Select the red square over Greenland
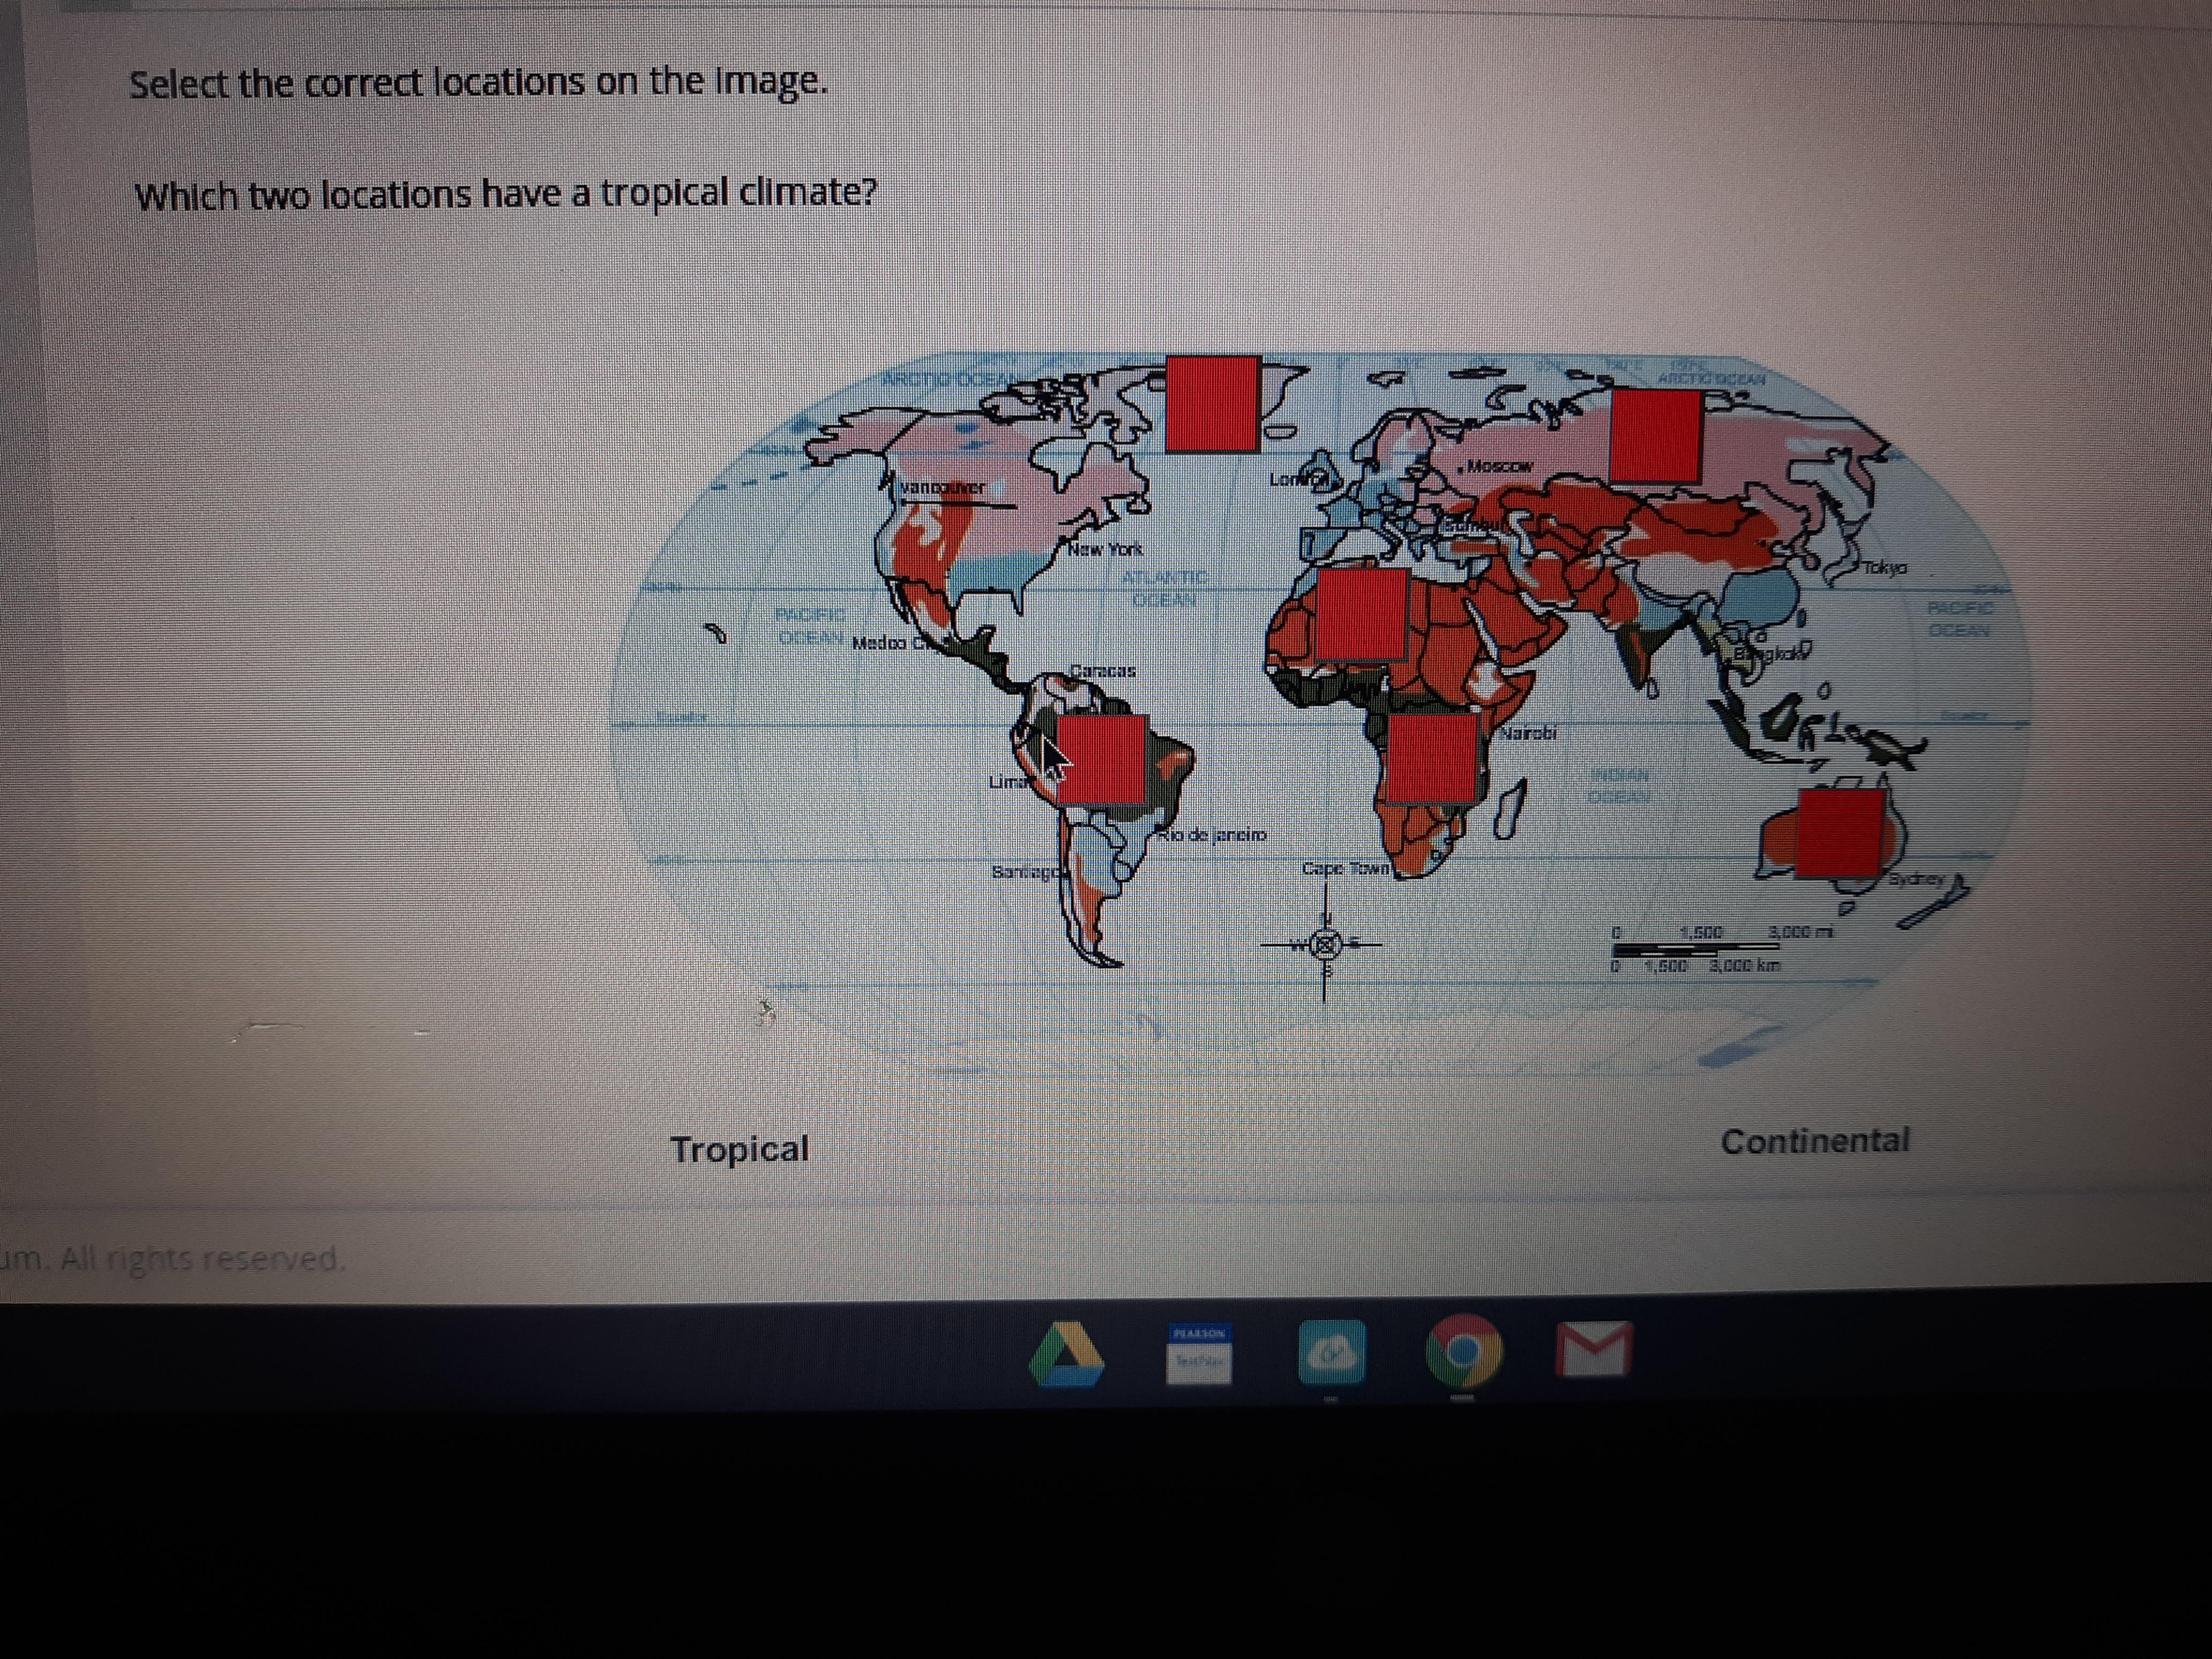Screen dimensions: 2212x1659 click(1213, 403)
